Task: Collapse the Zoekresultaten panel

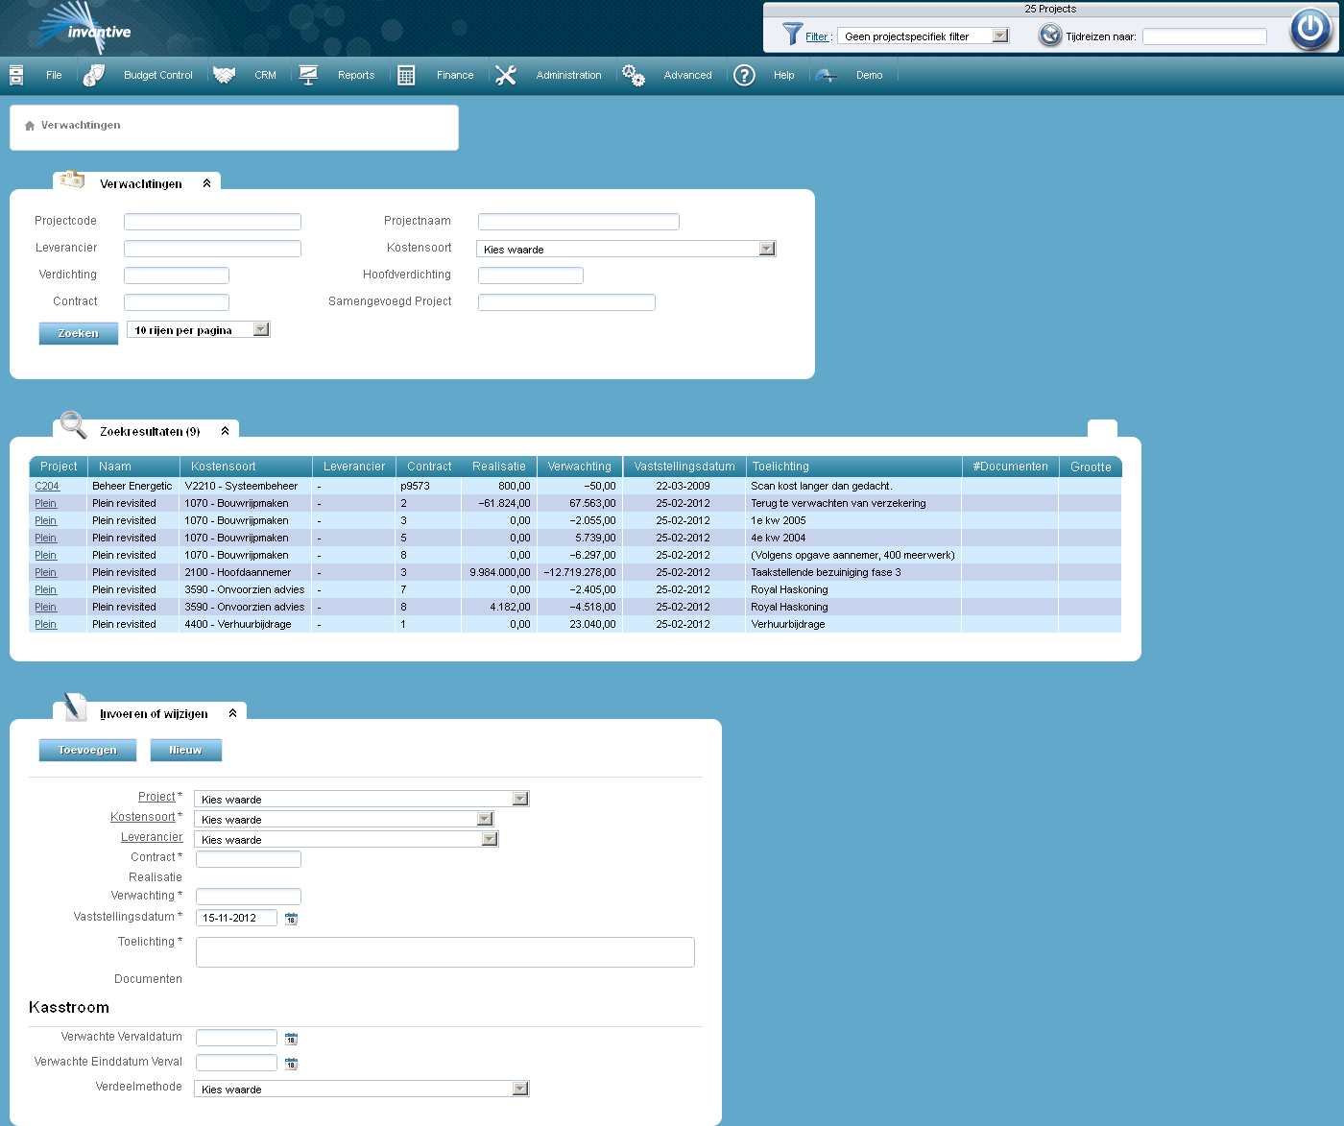Action: point(225,431)
